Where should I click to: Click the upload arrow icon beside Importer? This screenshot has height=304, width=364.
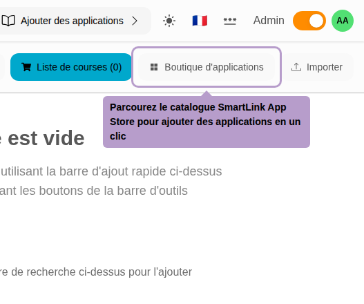pyautogui.click(x=296, y=67)
